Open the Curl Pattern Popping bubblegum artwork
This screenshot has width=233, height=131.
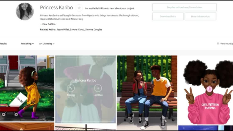pyautogui.click(x=205, y=90)
